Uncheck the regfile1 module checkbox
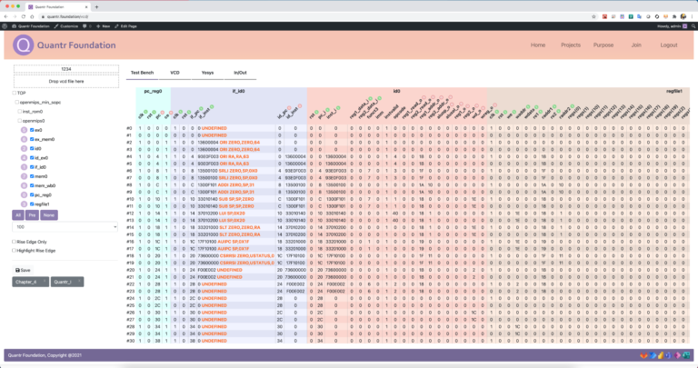698x368 pixels. click(32, 204)
